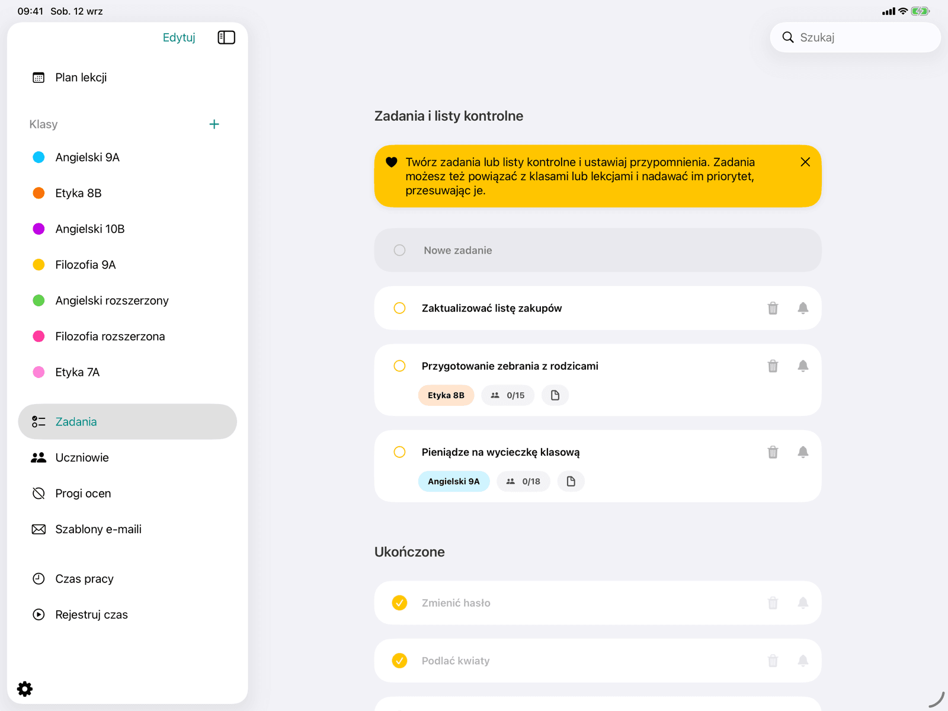Viewport: 948px width, 711px height.
Task: Click the battery icon in status bar
Action: (920, 11)
